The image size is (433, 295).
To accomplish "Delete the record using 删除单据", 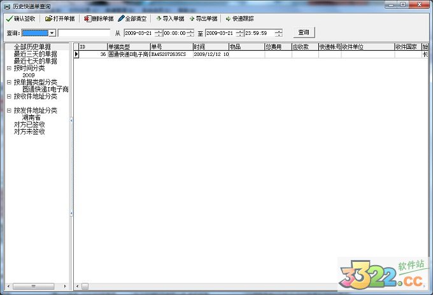I will coord(99,18).
